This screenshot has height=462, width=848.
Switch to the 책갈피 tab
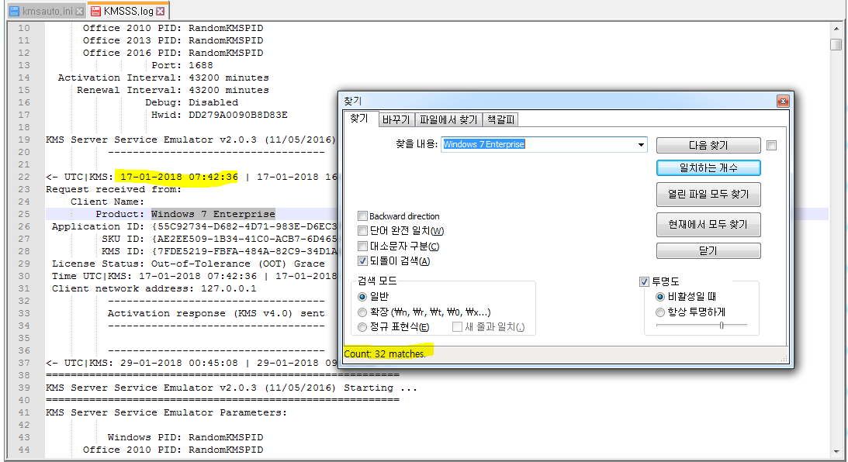coord(500,119)
